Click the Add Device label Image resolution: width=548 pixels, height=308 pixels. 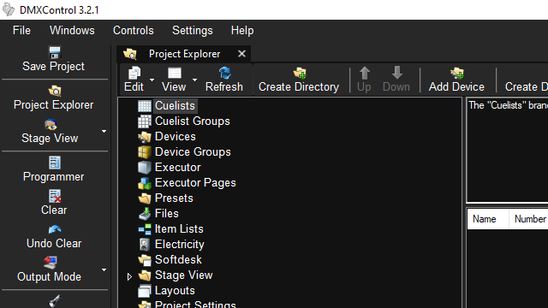point(456,86)
